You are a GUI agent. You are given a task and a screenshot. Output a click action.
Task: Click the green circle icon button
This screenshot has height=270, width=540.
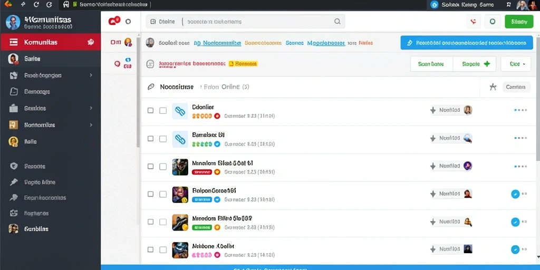493,21
